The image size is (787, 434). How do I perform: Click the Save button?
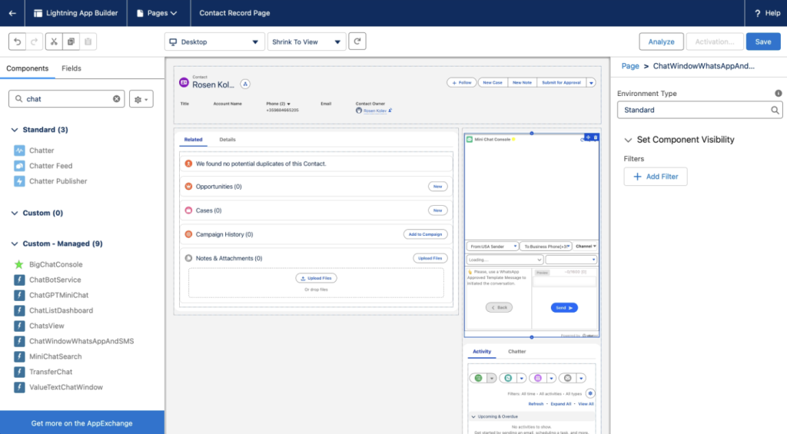click(762, 41)
